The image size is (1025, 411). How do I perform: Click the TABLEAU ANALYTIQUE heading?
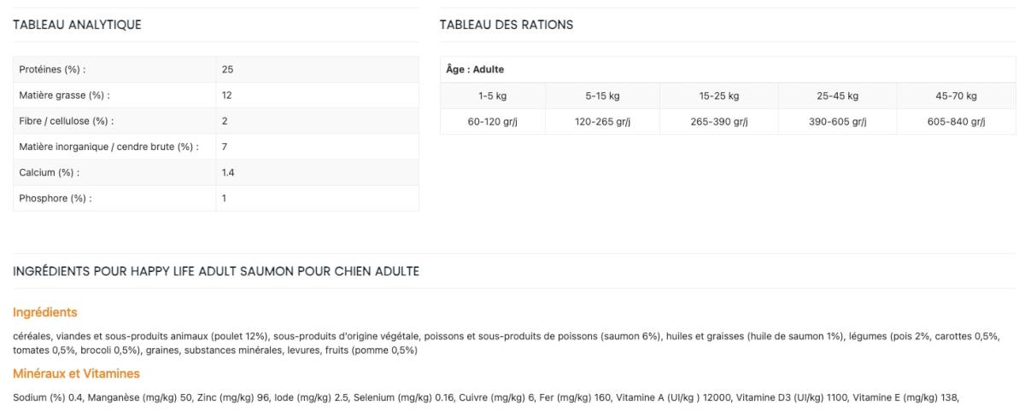(76, 25)
